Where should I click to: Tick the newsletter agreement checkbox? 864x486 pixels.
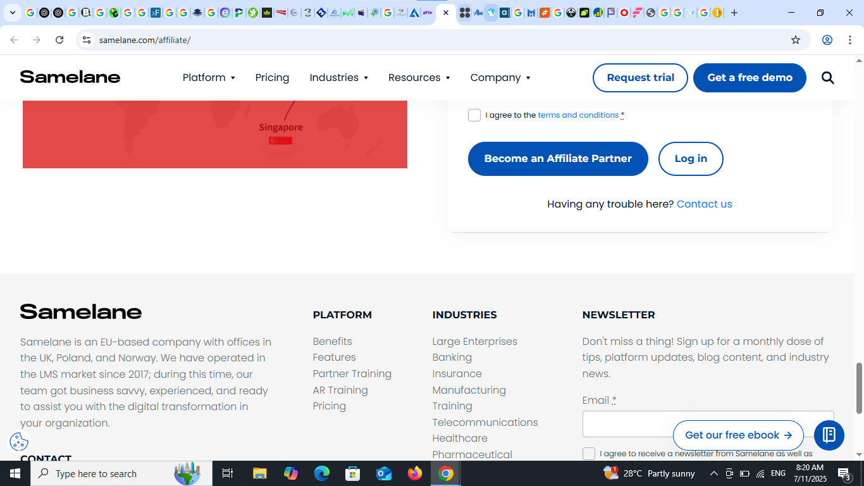589,454
